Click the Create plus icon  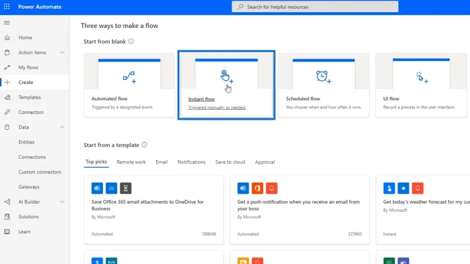[7, 82]
